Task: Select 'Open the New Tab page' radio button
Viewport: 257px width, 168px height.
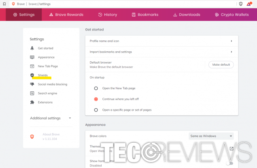Action: pyautogui.click(x=96, y=88)
